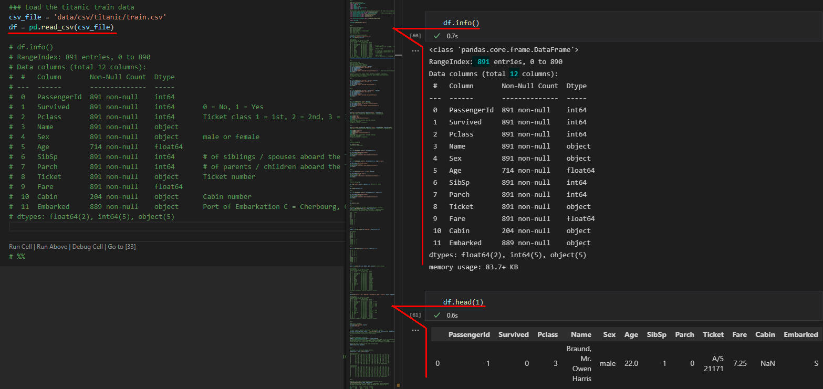Click the 'Ticket number' comment
This screenshot has width=823, height=389.
230,176
